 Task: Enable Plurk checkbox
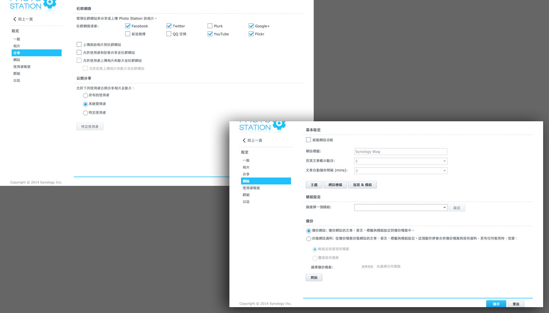point(210,26)
